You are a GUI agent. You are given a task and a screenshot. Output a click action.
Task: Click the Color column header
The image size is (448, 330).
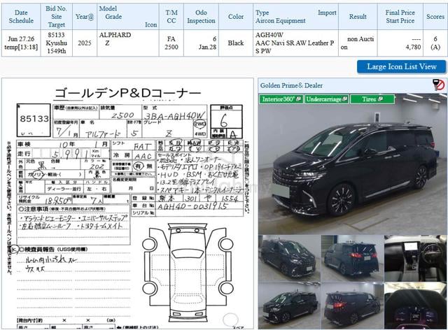[x=236, y=17]
